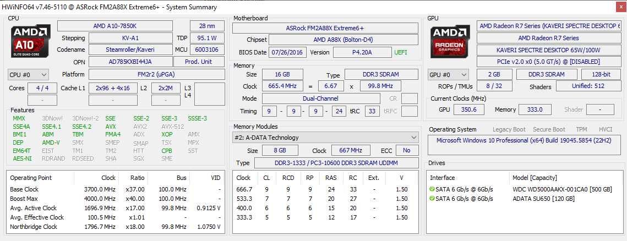Select the module Clock 667 MHz field
The image size is (627, 241).
coord(350,150)
